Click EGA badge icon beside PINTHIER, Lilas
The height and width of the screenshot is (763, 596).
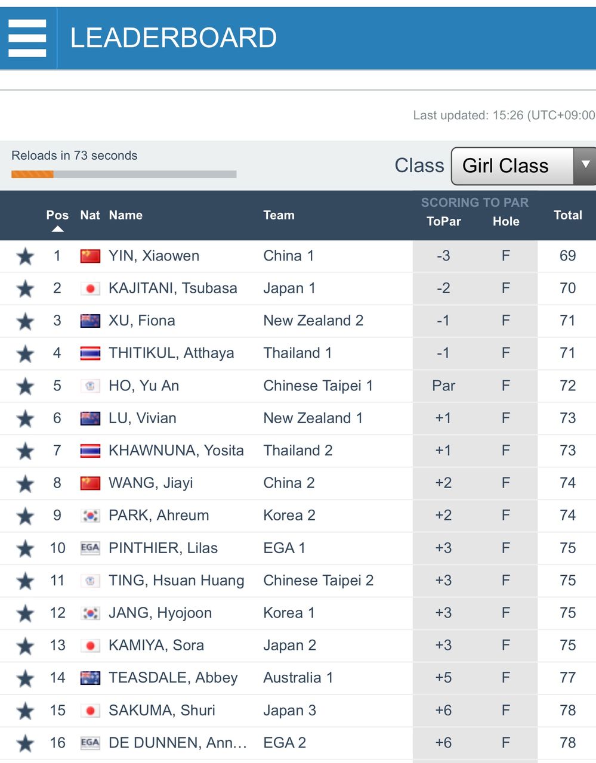click(90, 548)
